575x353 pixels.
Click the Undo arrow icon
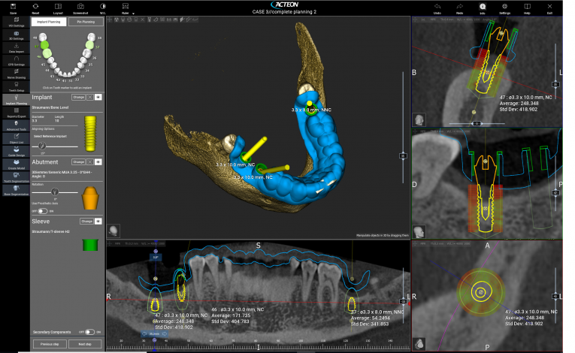click(x=437, y=8)
